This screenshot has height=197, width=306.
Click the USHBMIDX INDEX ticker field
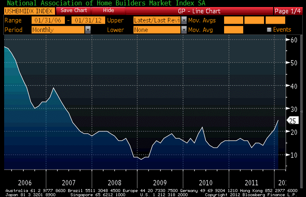[x=30, y=11]
